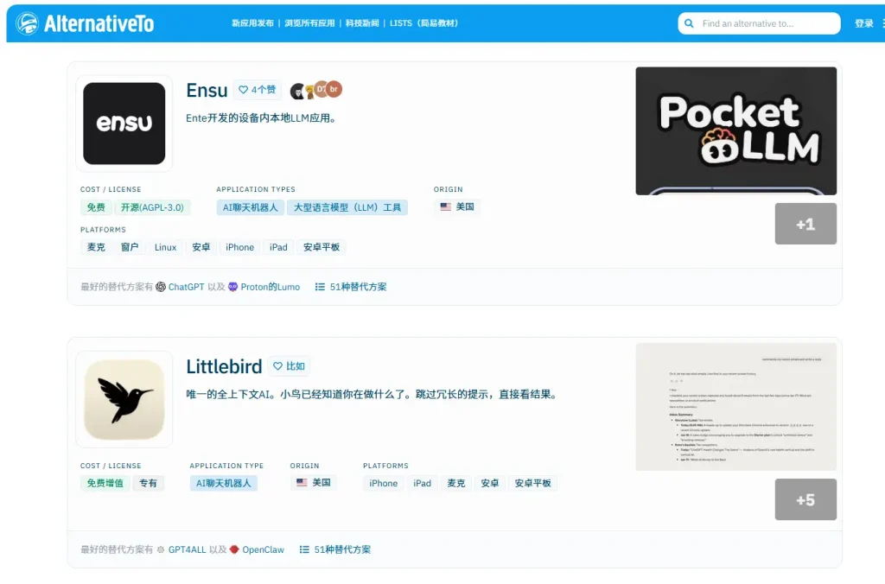Image resolution: width=885 pixels, height=584 pixels.
Task: Open the Ensu app icon
Action: [x=124, y=124]
